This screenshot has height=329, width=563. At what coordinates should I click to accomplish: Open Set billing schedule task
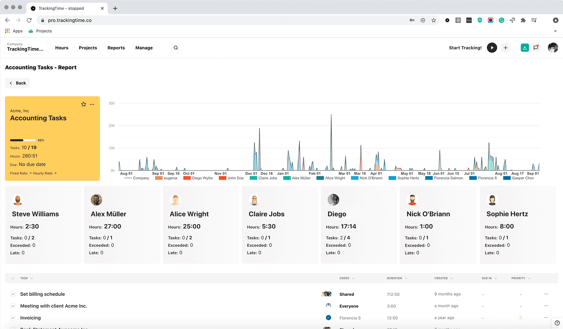pos(42,294)
